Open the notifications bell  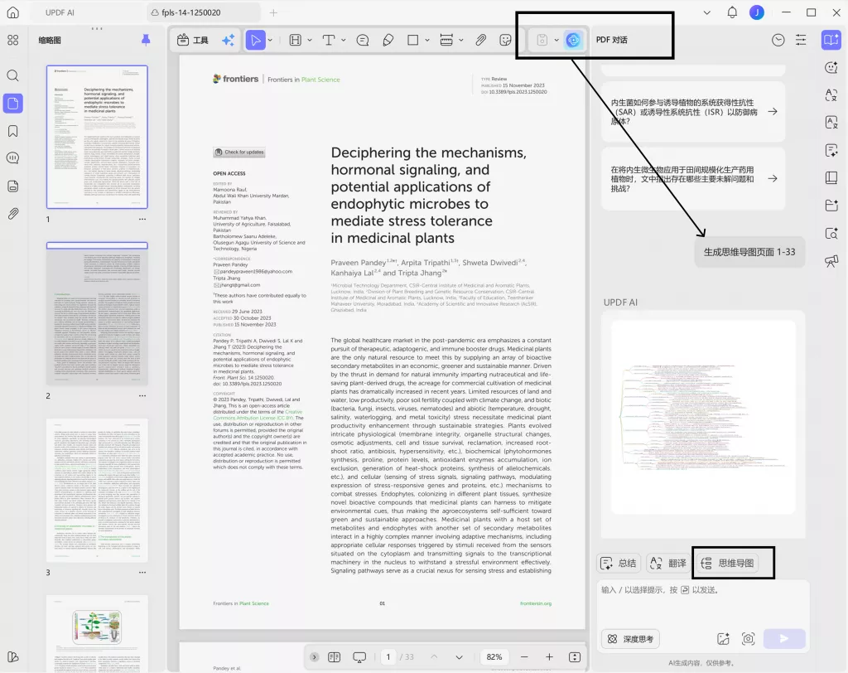tap(732, 12)
